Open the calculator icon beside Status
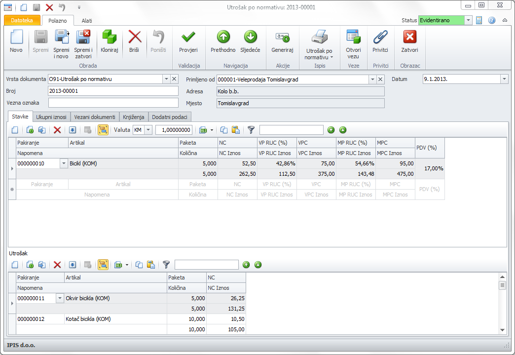Viewport: 515px width, 355px height. tap(479, 20)
